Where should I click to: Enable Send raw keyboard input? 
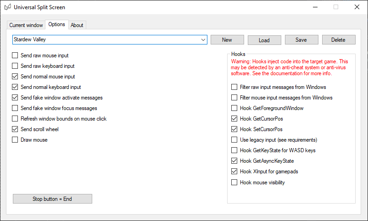point(15,66)
